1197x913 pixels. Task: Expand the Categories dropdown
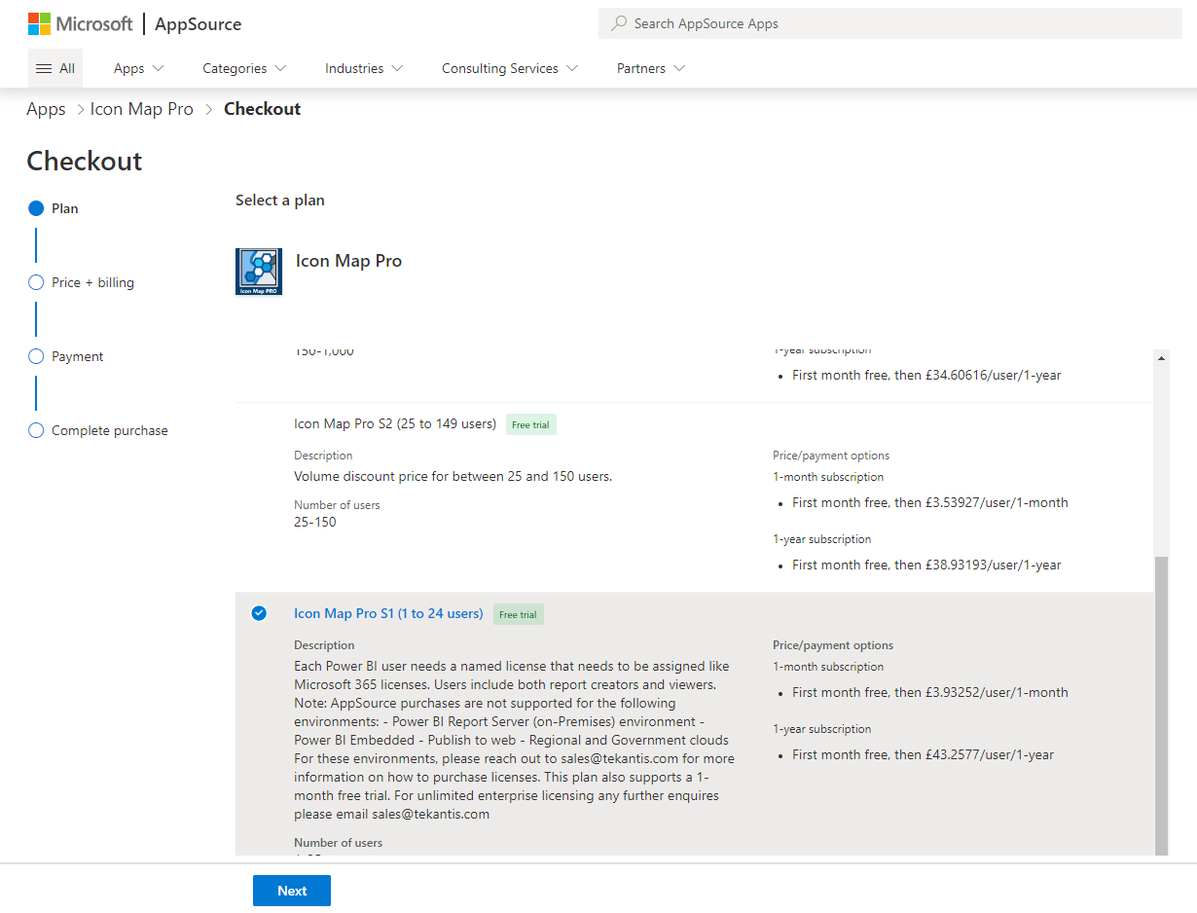244,68
